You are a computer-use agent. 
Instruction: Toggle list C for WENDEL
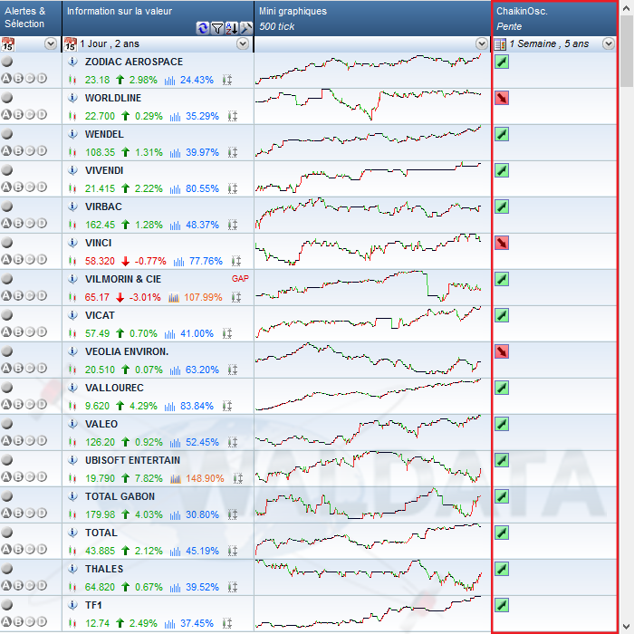point(30,151)
